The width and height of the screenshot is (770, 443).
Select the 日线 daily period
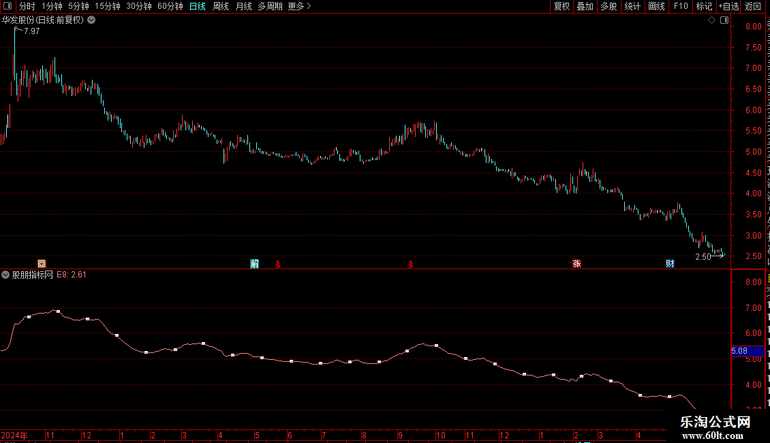198,6
